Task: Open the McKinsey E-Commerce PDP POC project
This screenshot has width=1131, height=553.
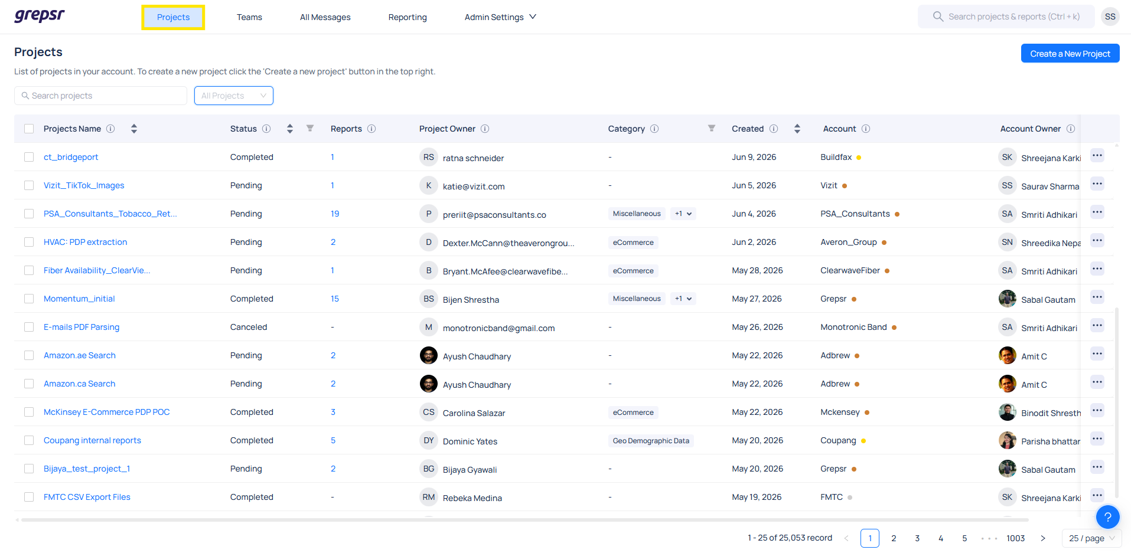Action: click(107, 412)
